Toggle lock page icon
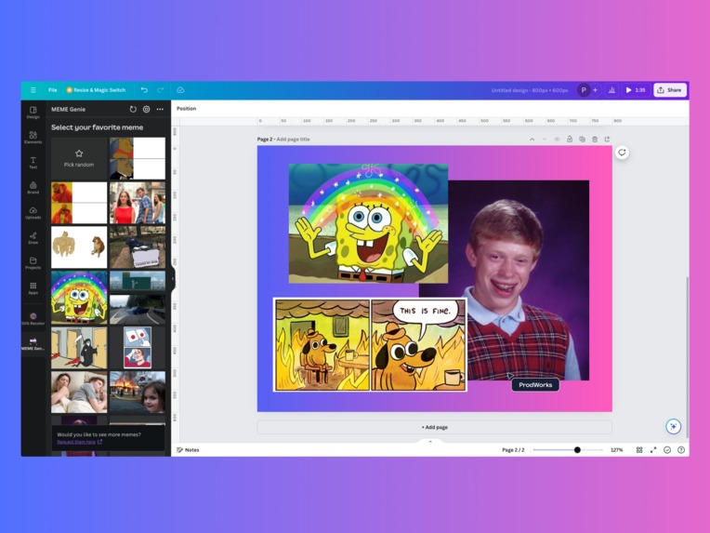 (x=570, y=140)
